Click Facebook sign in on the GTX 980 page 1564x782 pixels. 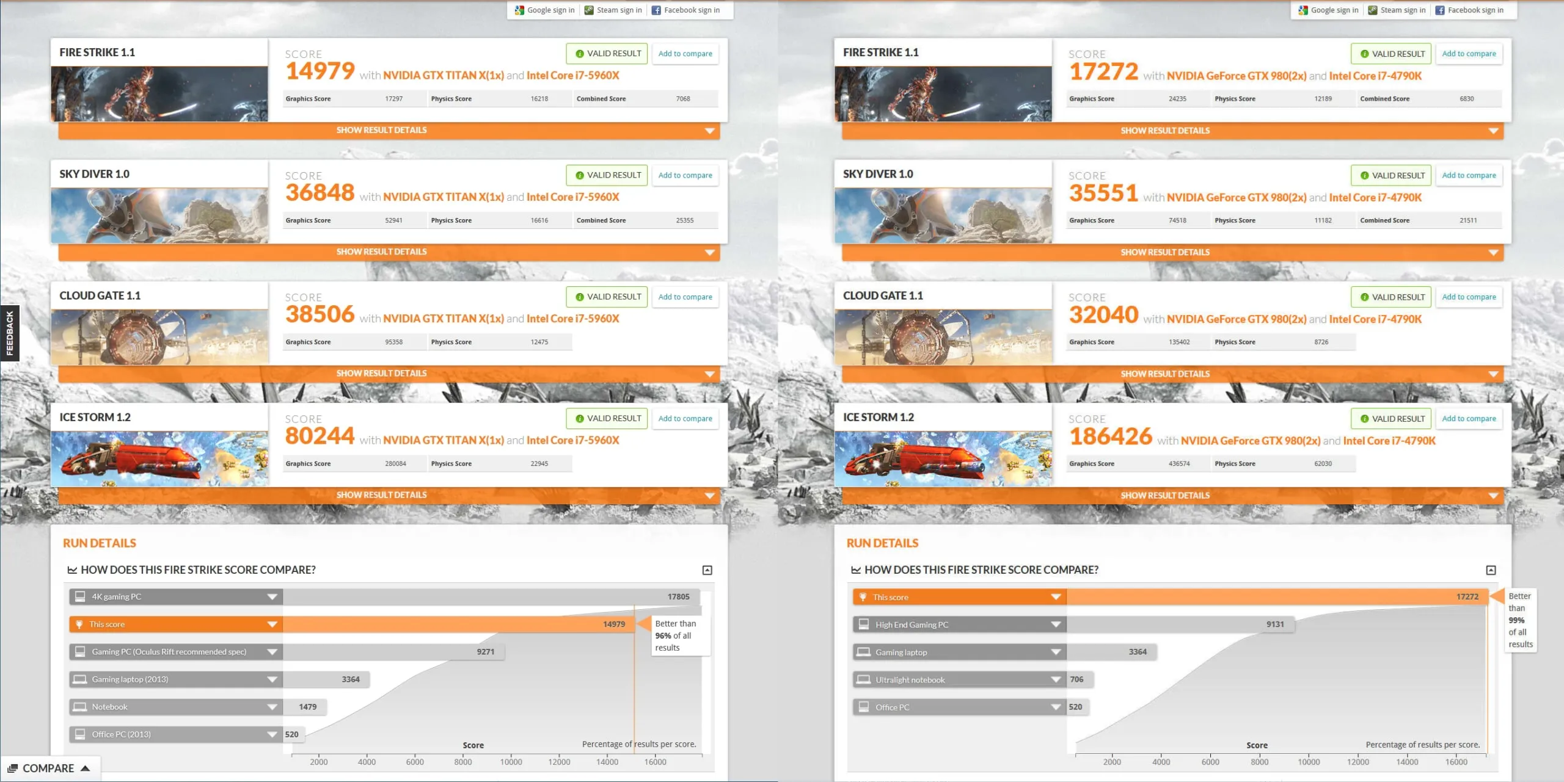pos(1475,10)
